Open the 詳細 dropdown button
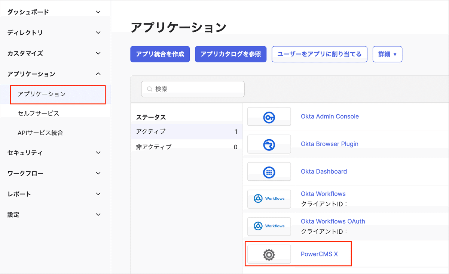This screenshot has height=274, width=449. pyautogui.click(x=387, y=54)
